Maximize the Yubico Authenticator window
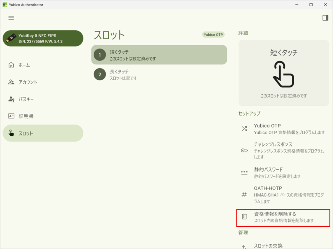The width and height of the screenshot is (333, 249). [311, 5]
